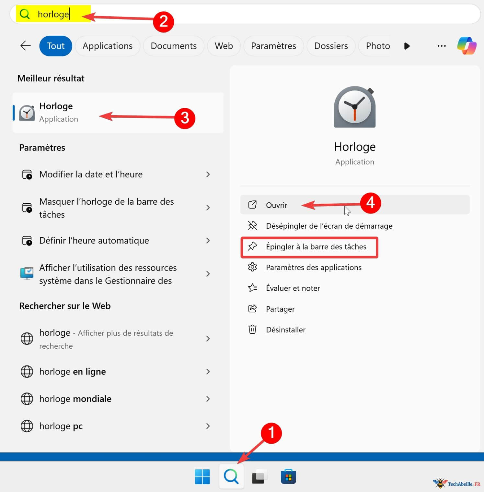
Task: Choose Désinstaller for Horloge app
Action: (355, 330)
